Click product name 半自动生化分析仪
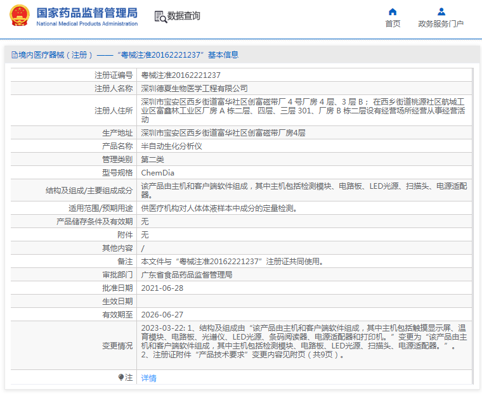The image size is (482, 396). point(171,146)
